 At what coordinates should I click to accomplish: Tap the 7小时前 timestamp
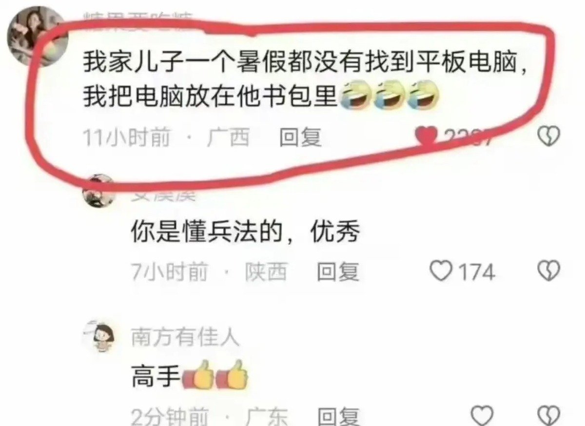(169, 271)
